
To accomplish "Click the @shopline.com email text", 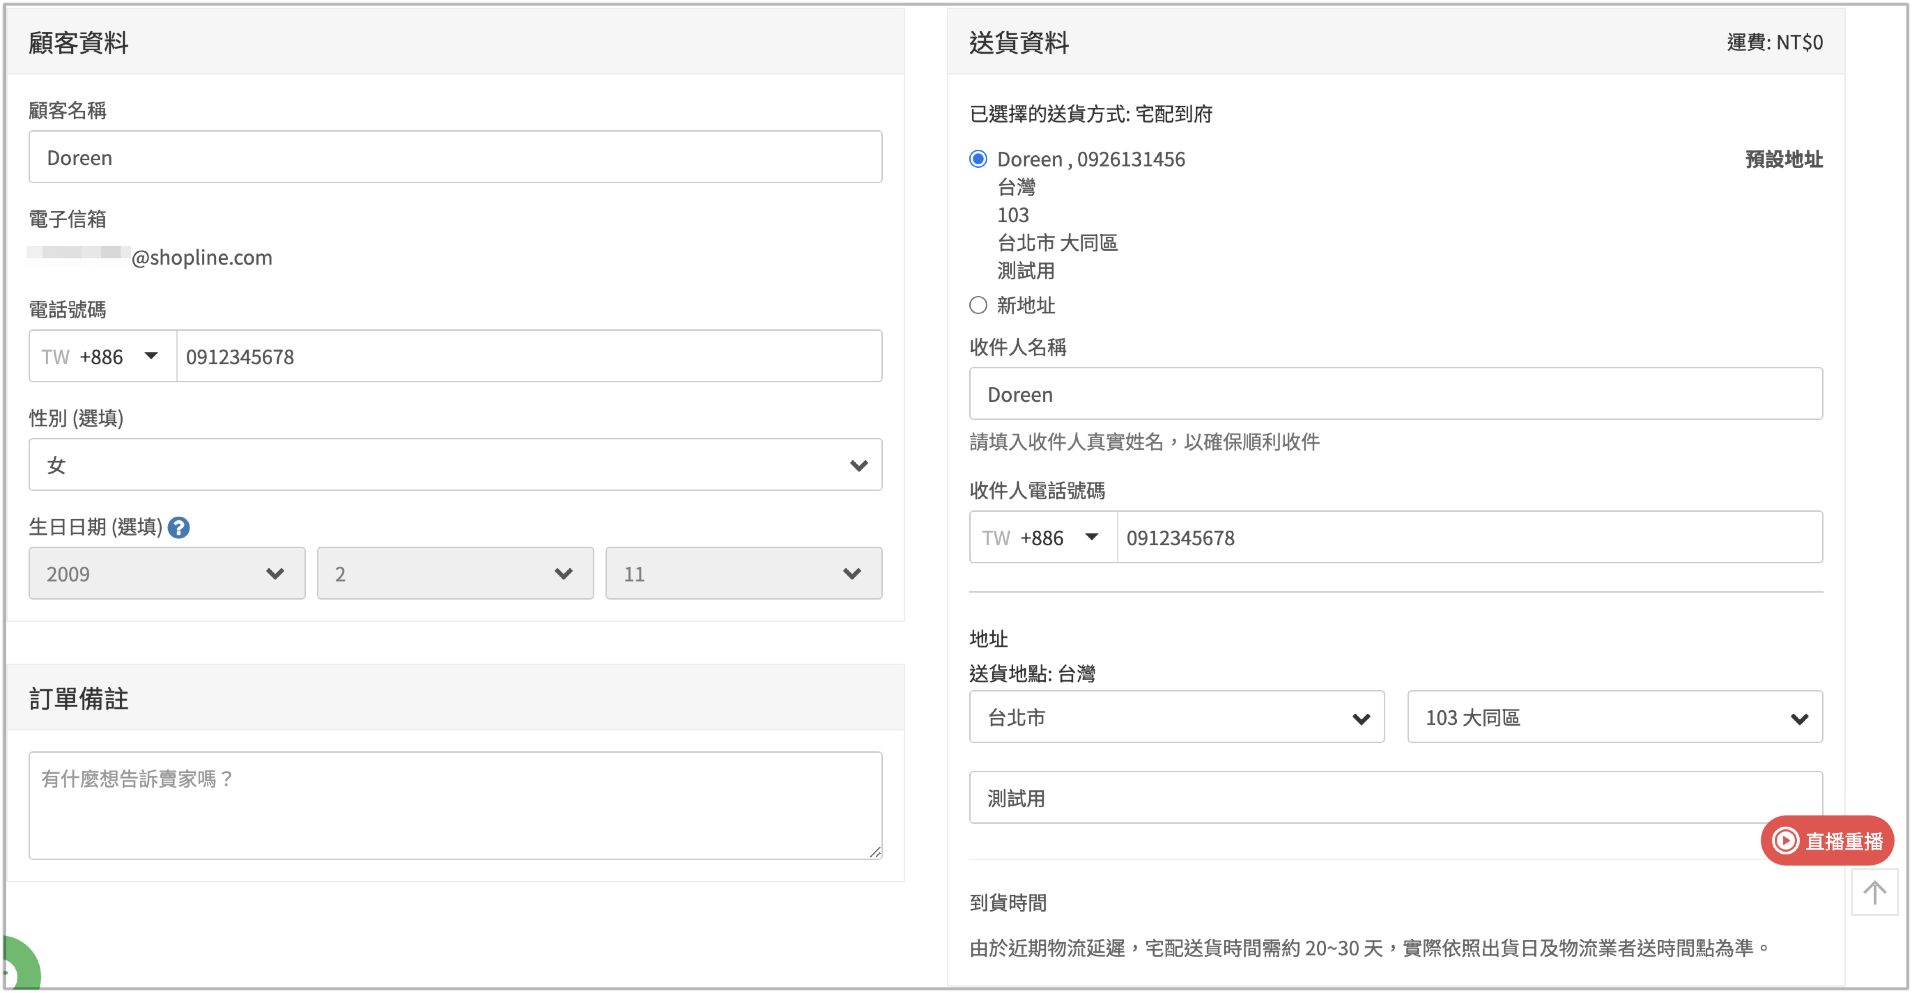I will pos(201,257).
